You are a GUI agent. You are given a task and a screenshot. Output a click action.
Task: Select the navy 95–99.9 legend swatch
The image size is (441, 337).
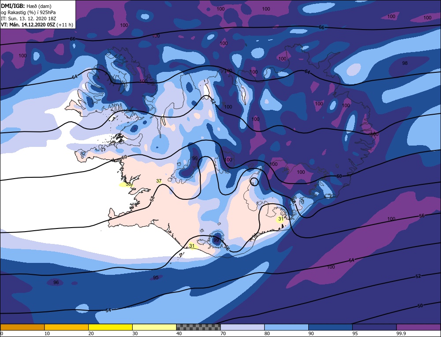(x=374, y=327)
